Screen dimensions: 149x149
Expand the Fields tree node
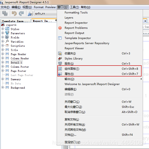[3, 37]
